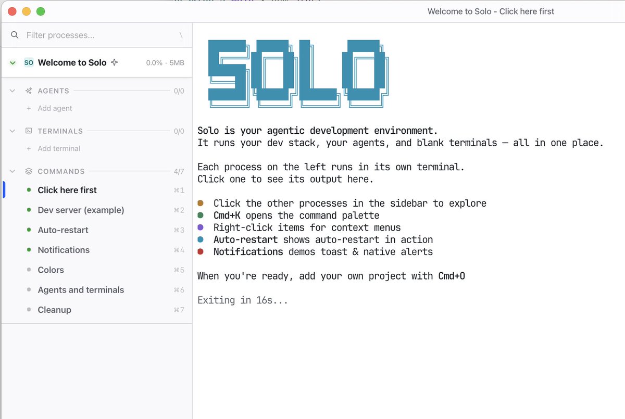Image resolution: width=625 pixels, height=419 pixels.
Task: Click the plus icon next to Add agent
Action: (x=29, y=108)
